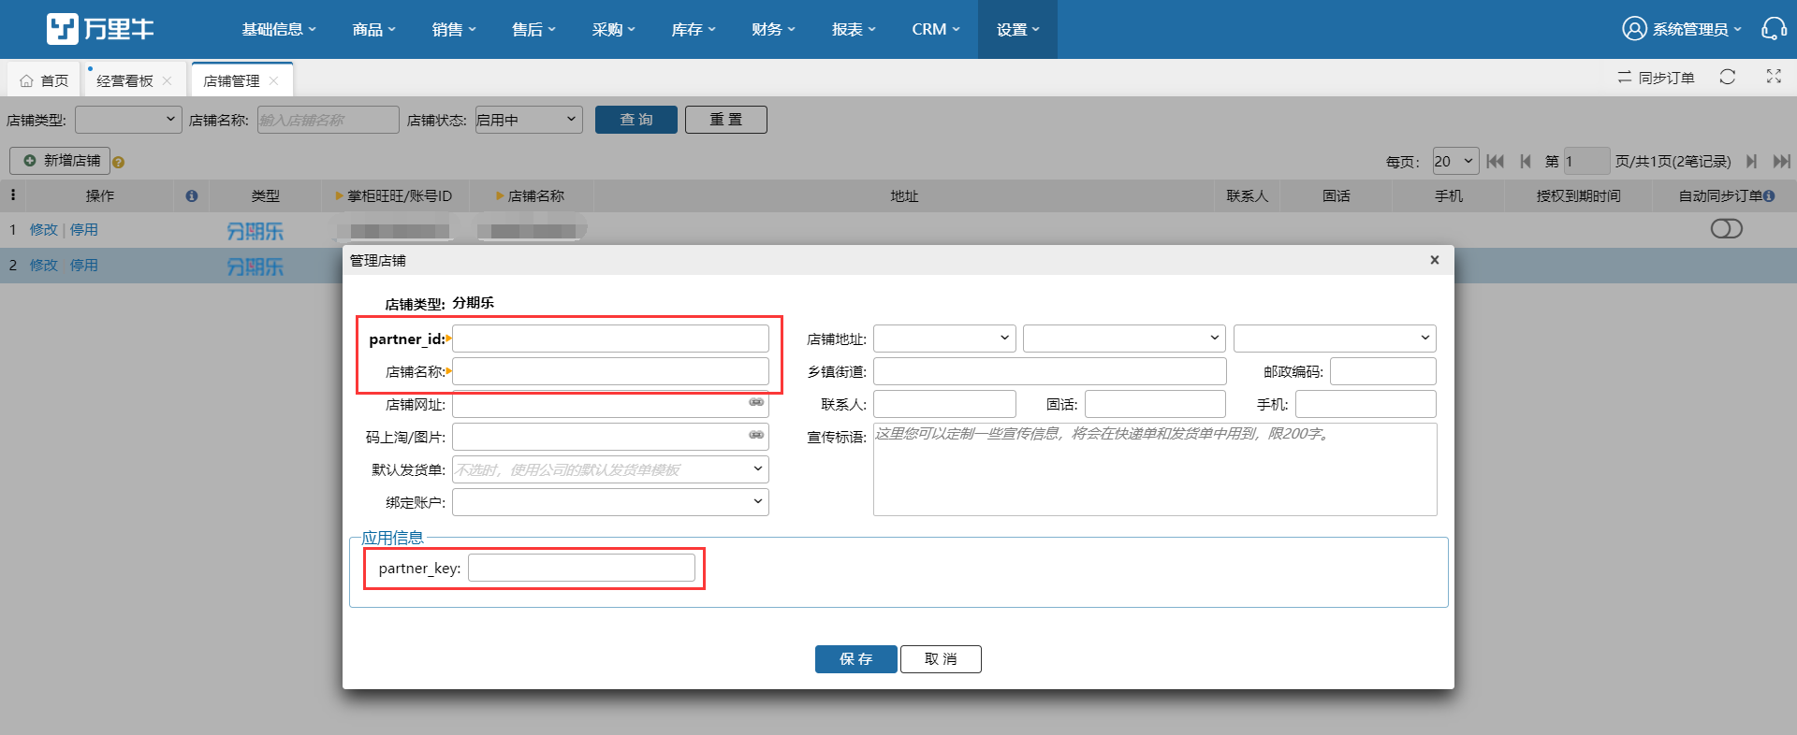This screenshot has width=1797, height=735.
Task: Click info icon beside 自动同步订单
Action: 1769,195
